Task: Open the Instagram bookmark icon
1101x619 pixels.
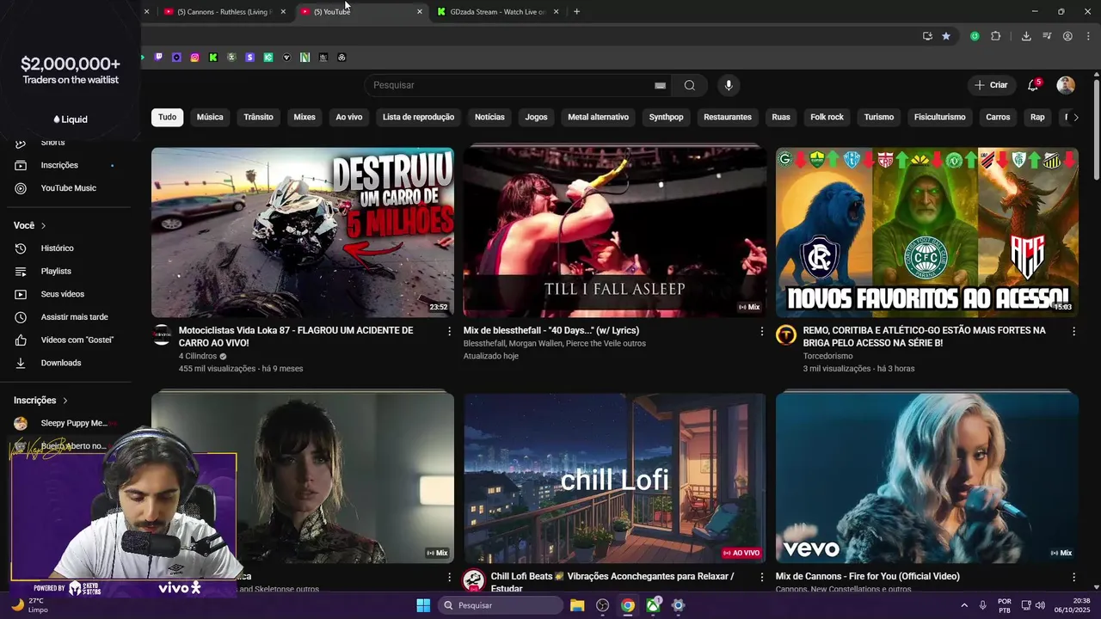Action: click(194, 58)
